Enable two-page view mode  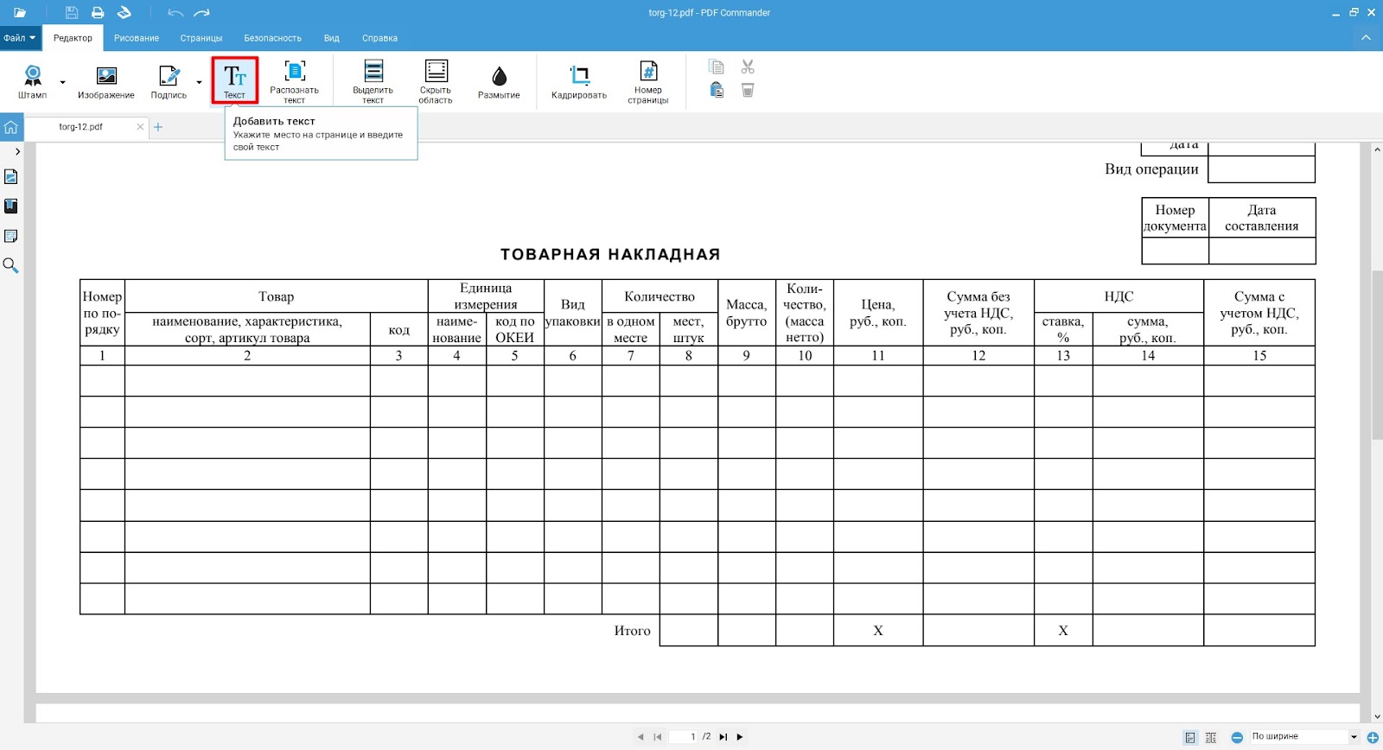pyautogui.click(x=1211, y=737)
